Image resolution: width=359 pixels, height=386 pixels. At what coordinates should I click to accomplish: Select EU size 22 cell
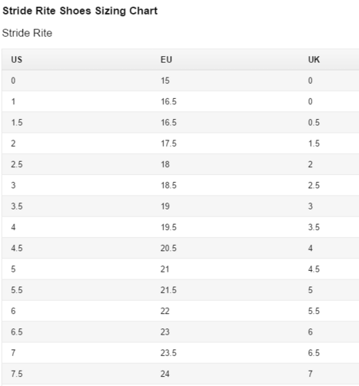(165, 312)
